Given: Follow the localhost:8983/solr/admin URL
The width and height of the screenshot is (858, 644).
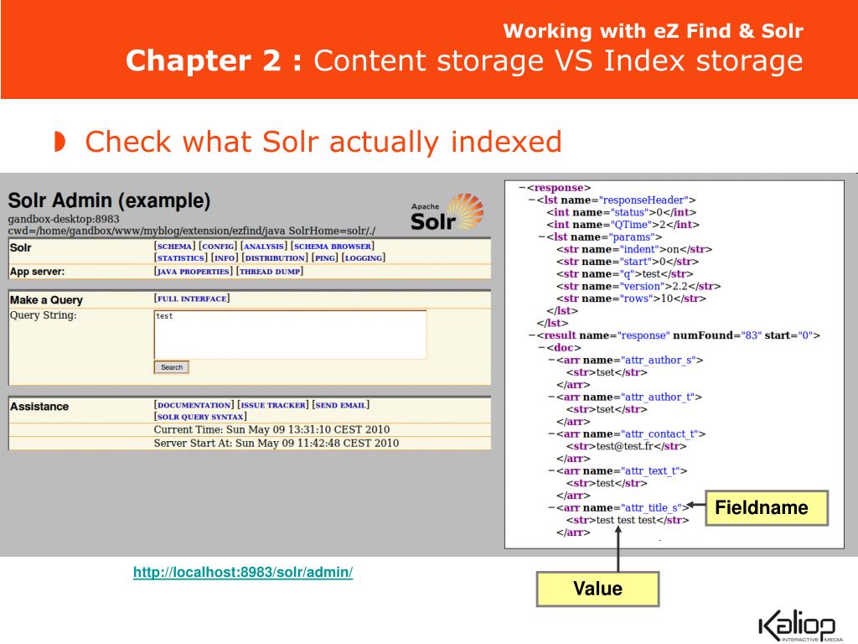Looking at the screenshot, I should pos(243,572).
